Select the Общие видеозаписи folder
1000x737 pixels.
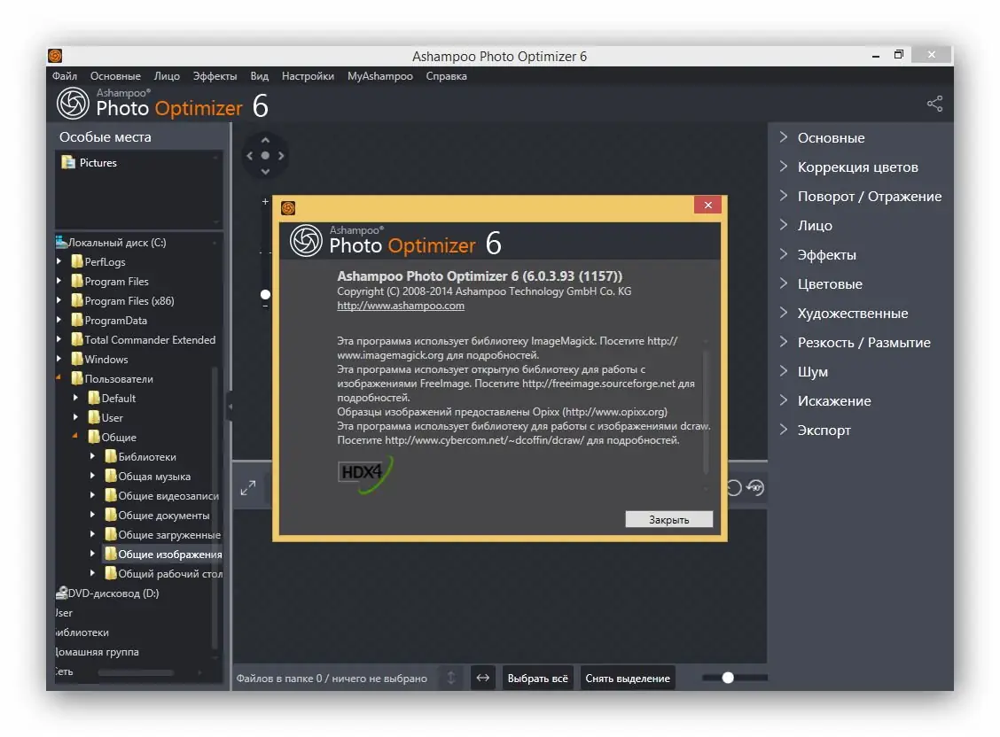click(162, 495)
